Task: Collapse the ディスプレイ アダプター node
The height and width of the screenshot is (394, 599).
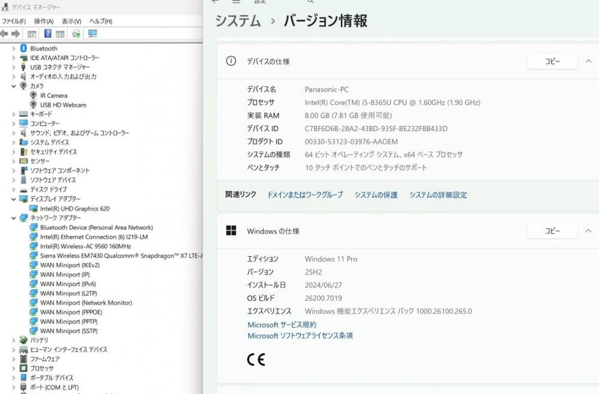Action: click(x=13, y=199)
